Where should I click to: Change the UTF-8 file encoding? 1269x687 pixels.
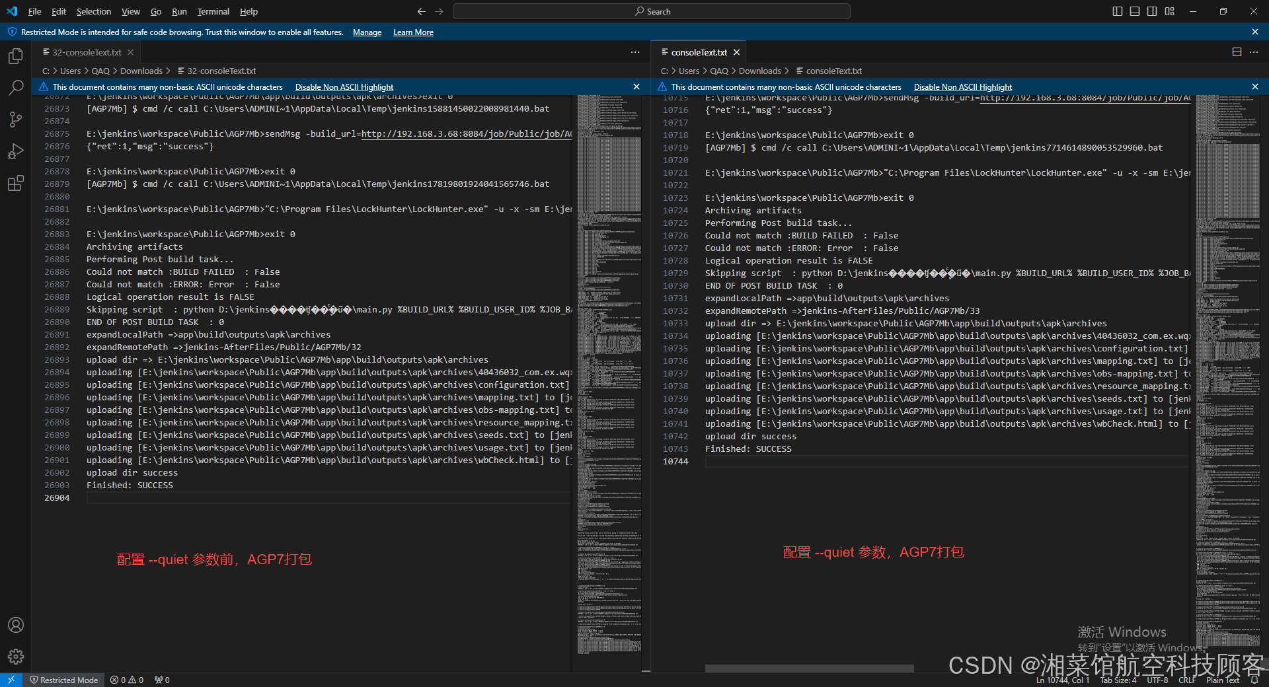[1157, 680]
